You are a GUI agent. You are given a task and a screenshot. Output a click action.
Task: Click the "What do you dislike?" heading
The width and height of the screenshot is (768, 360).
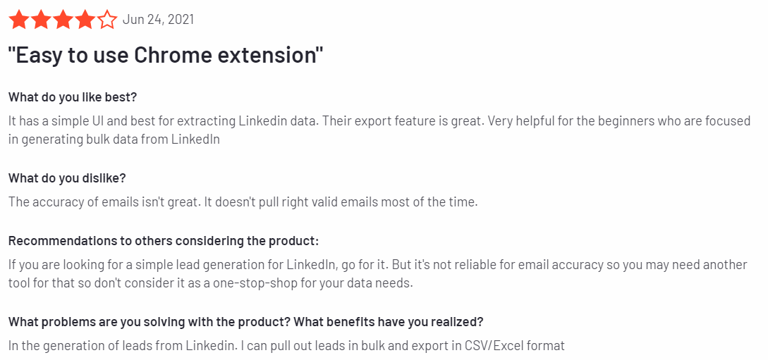coord(67,178)
